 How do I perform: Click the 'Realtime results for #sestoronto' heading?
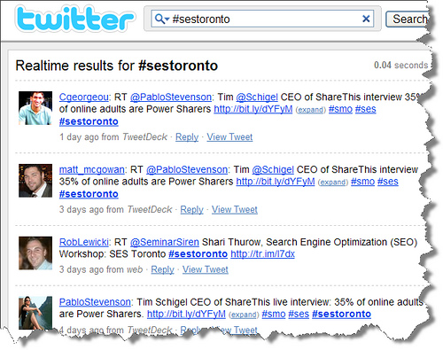117,66
